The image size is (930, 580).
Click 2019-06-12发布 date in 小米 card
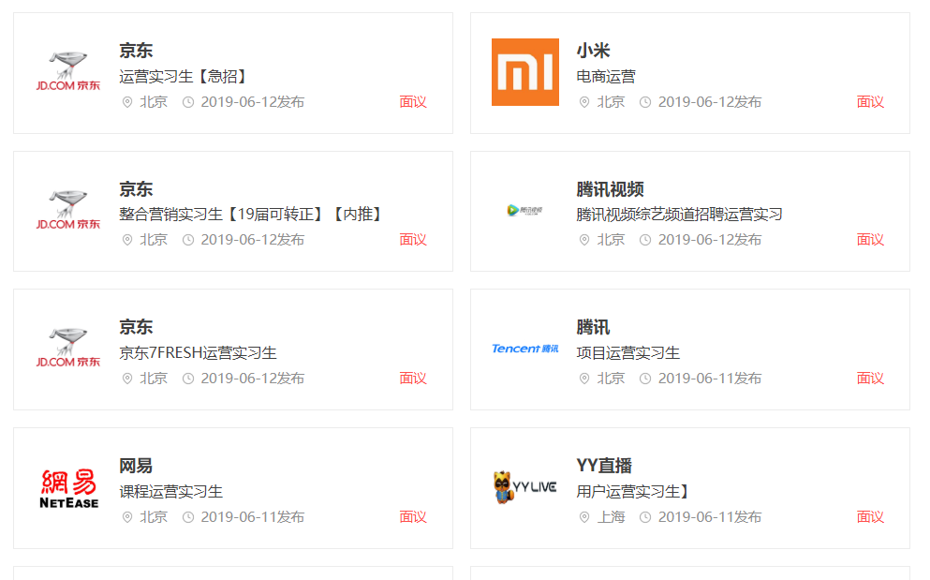pos(710,102)
